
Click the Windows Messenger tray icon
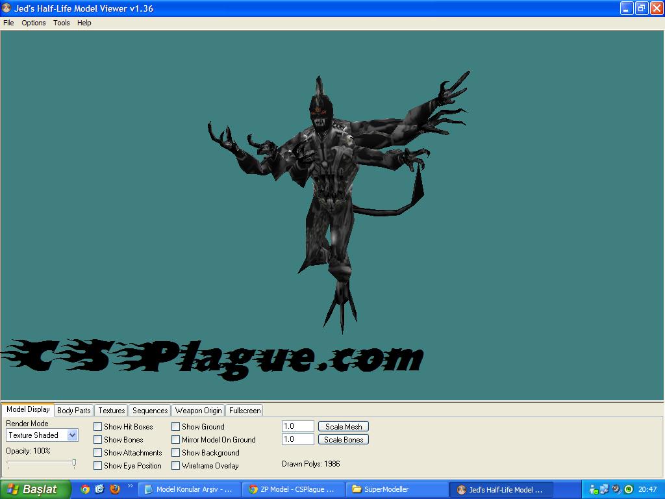click(594, 490)
